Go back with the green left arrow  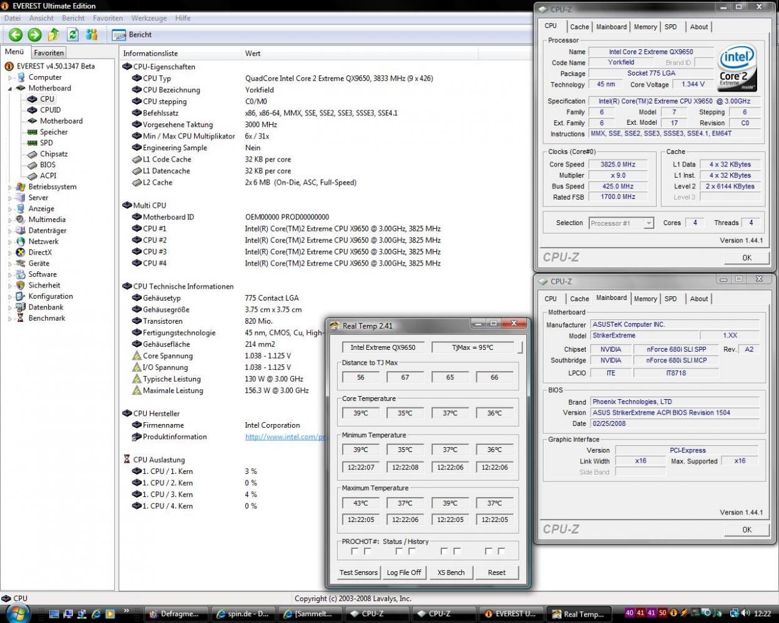[x=16, y=35]
